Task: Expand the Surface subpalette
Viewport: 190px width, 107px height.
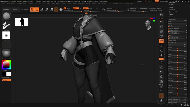Action: pyautogui.click(x=171, y=17)
